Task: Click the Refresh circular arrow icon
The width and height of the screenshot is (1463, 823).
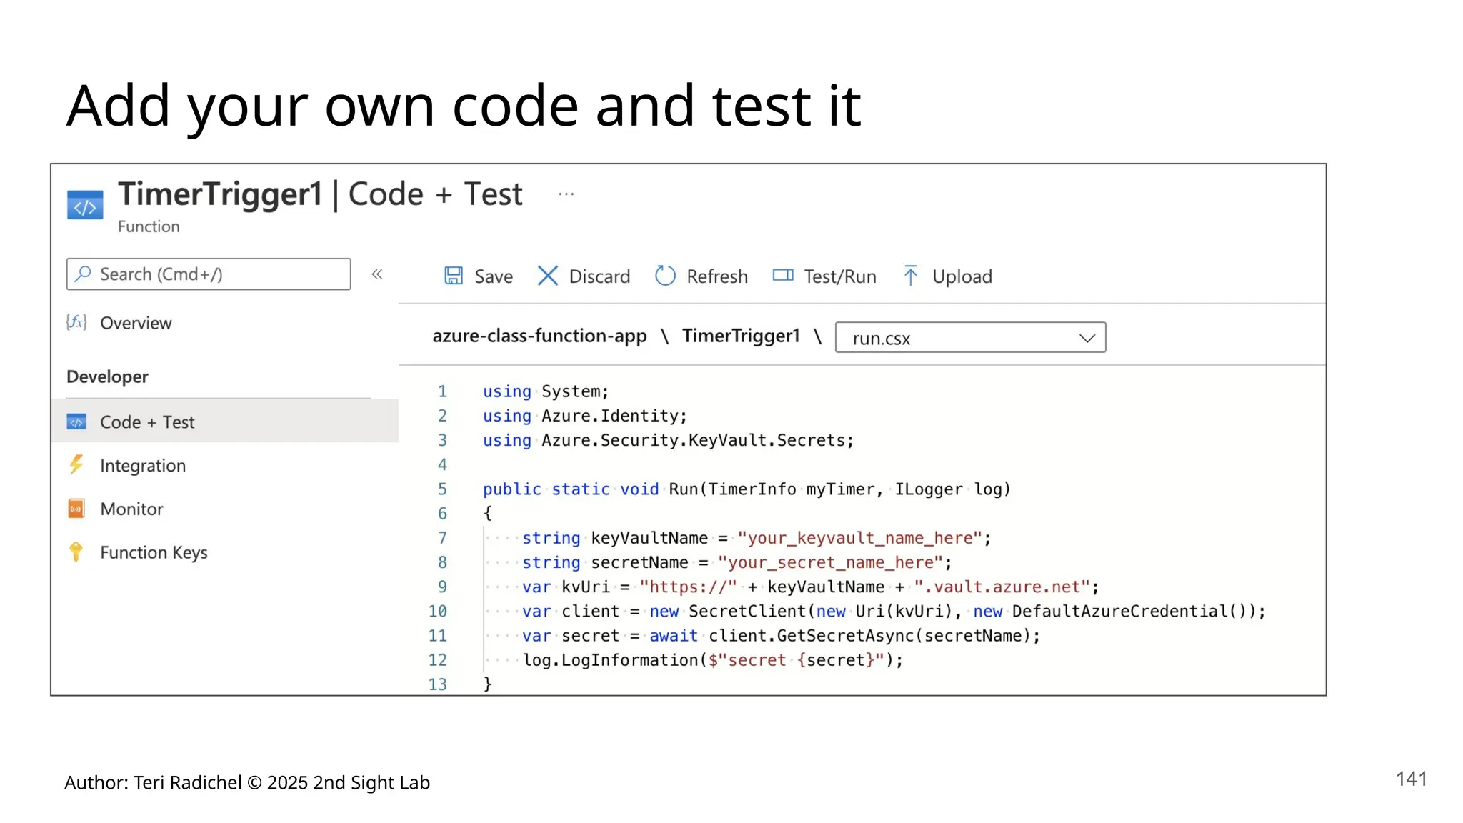Action: click(x=665, y=276)
